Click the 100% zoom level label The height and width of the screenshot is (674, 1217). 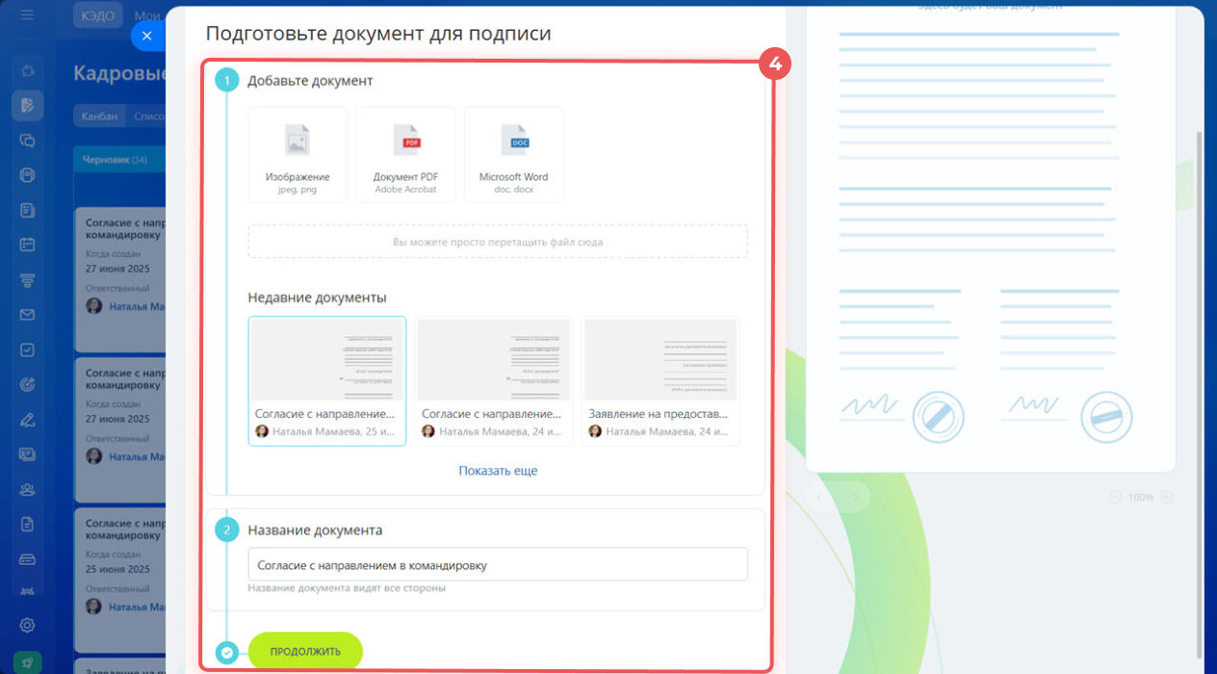click(x=1140, y=498)
